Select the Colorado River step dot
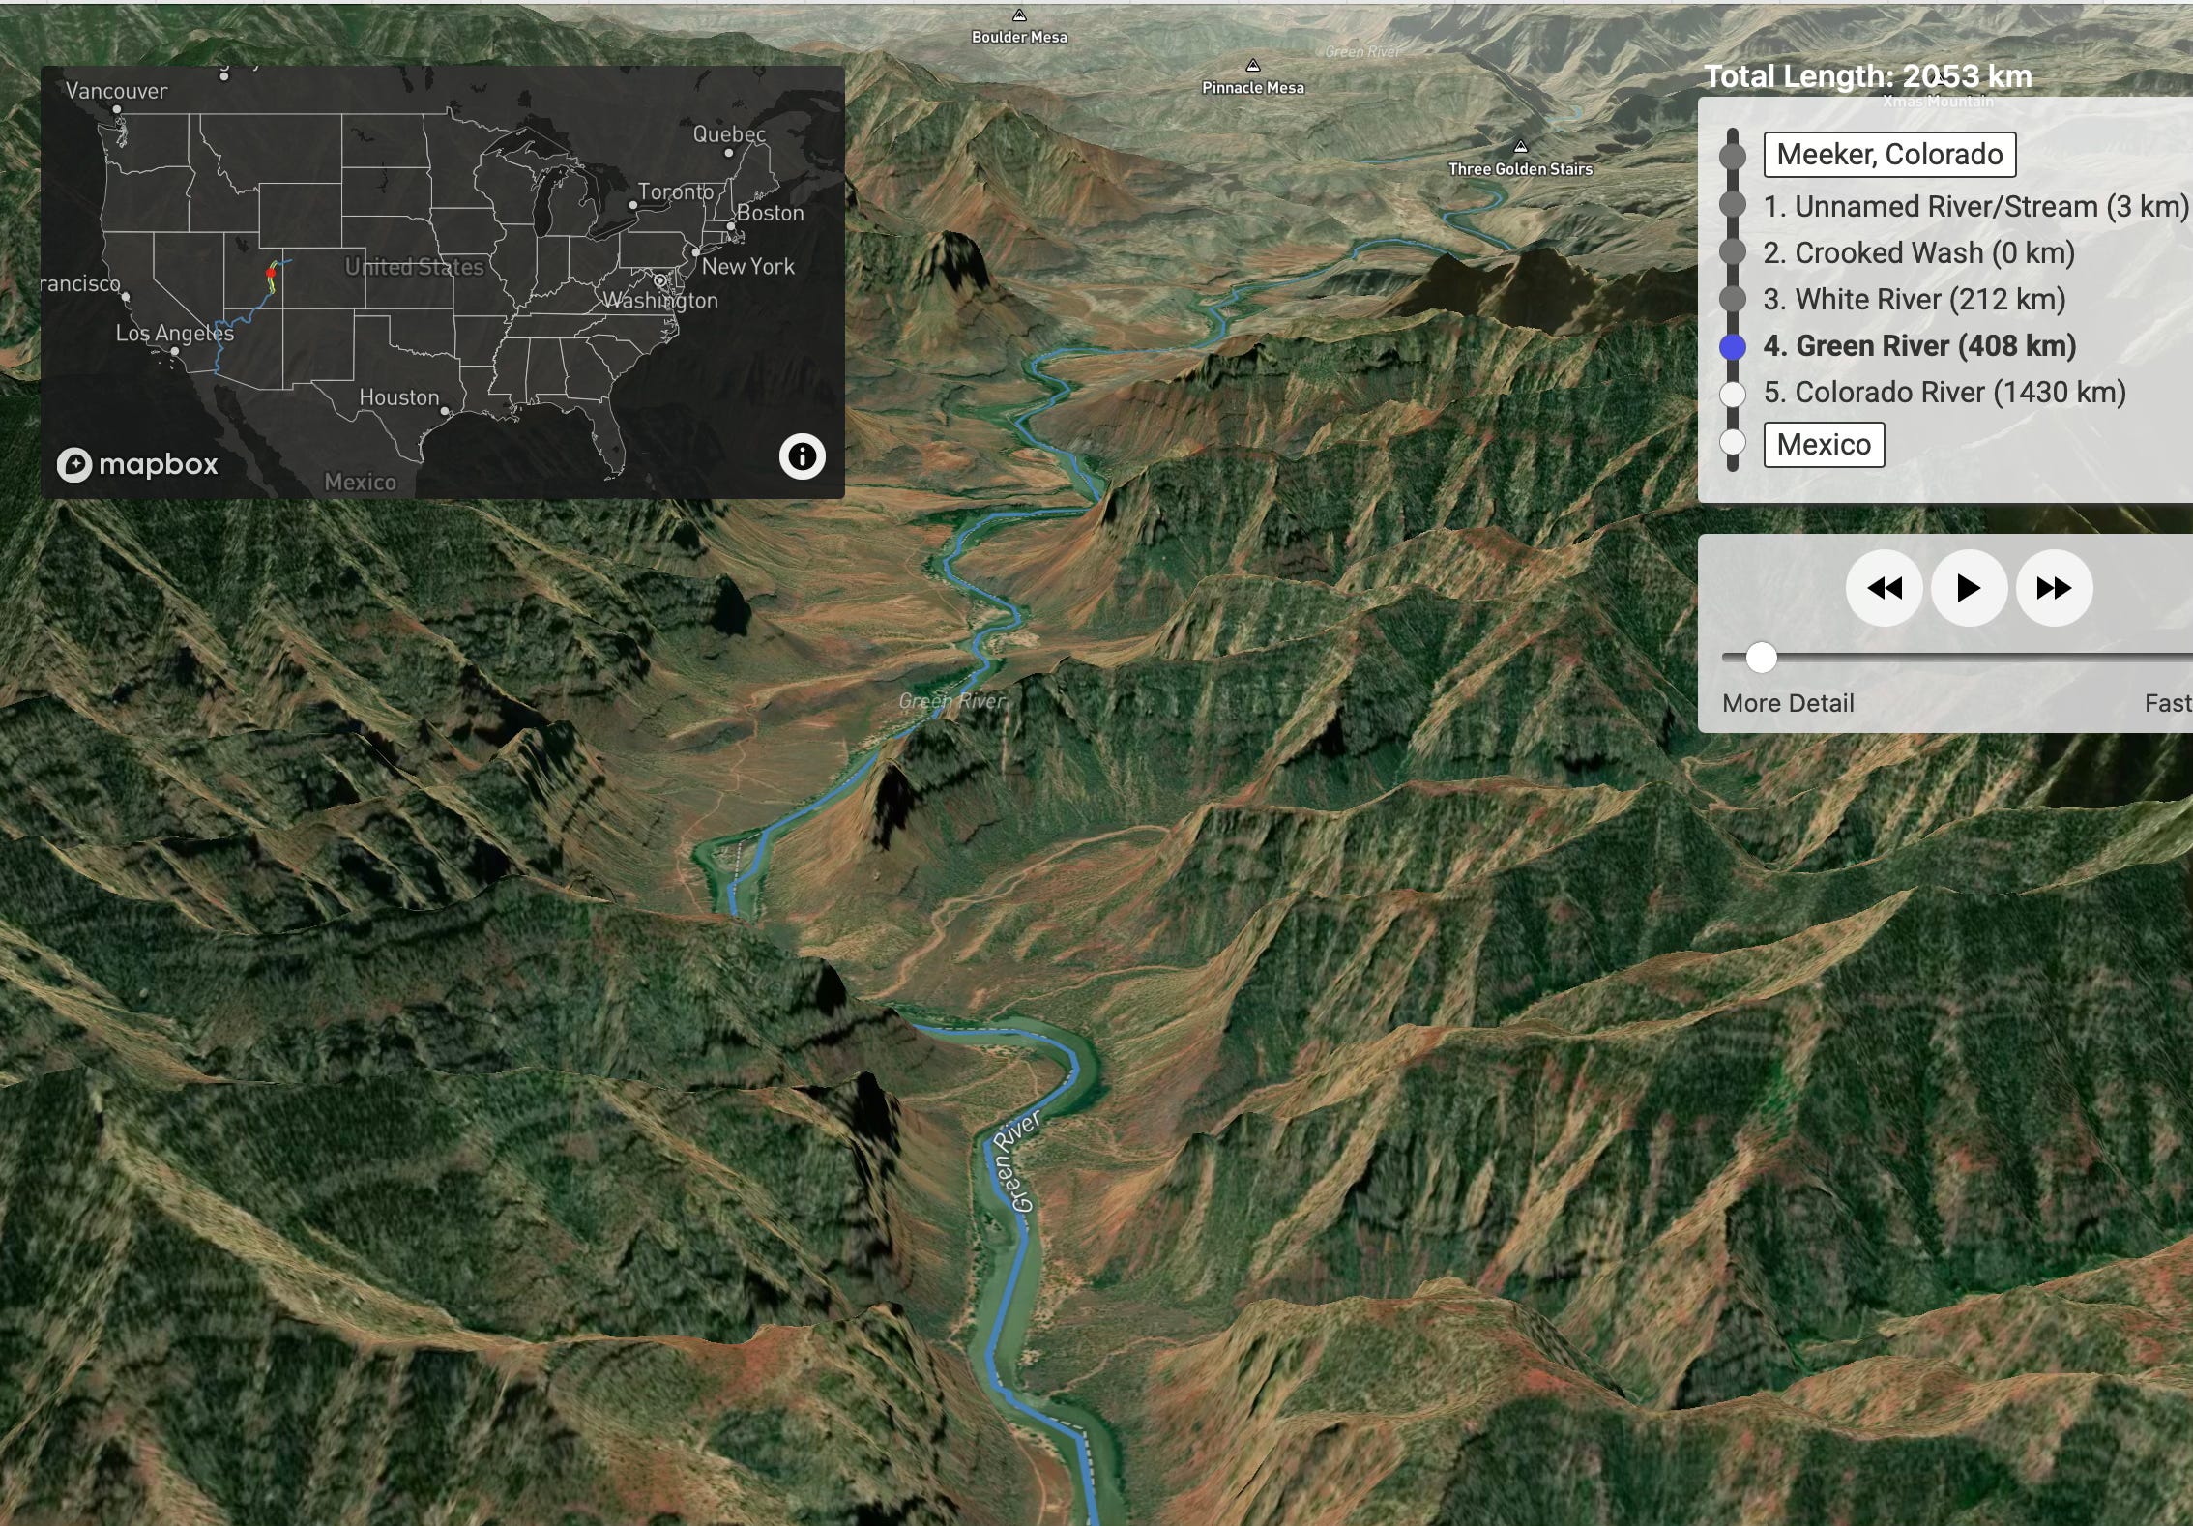This screenshot has width=2193, height=1526. pyautogui.click(x=1733, y=394)
